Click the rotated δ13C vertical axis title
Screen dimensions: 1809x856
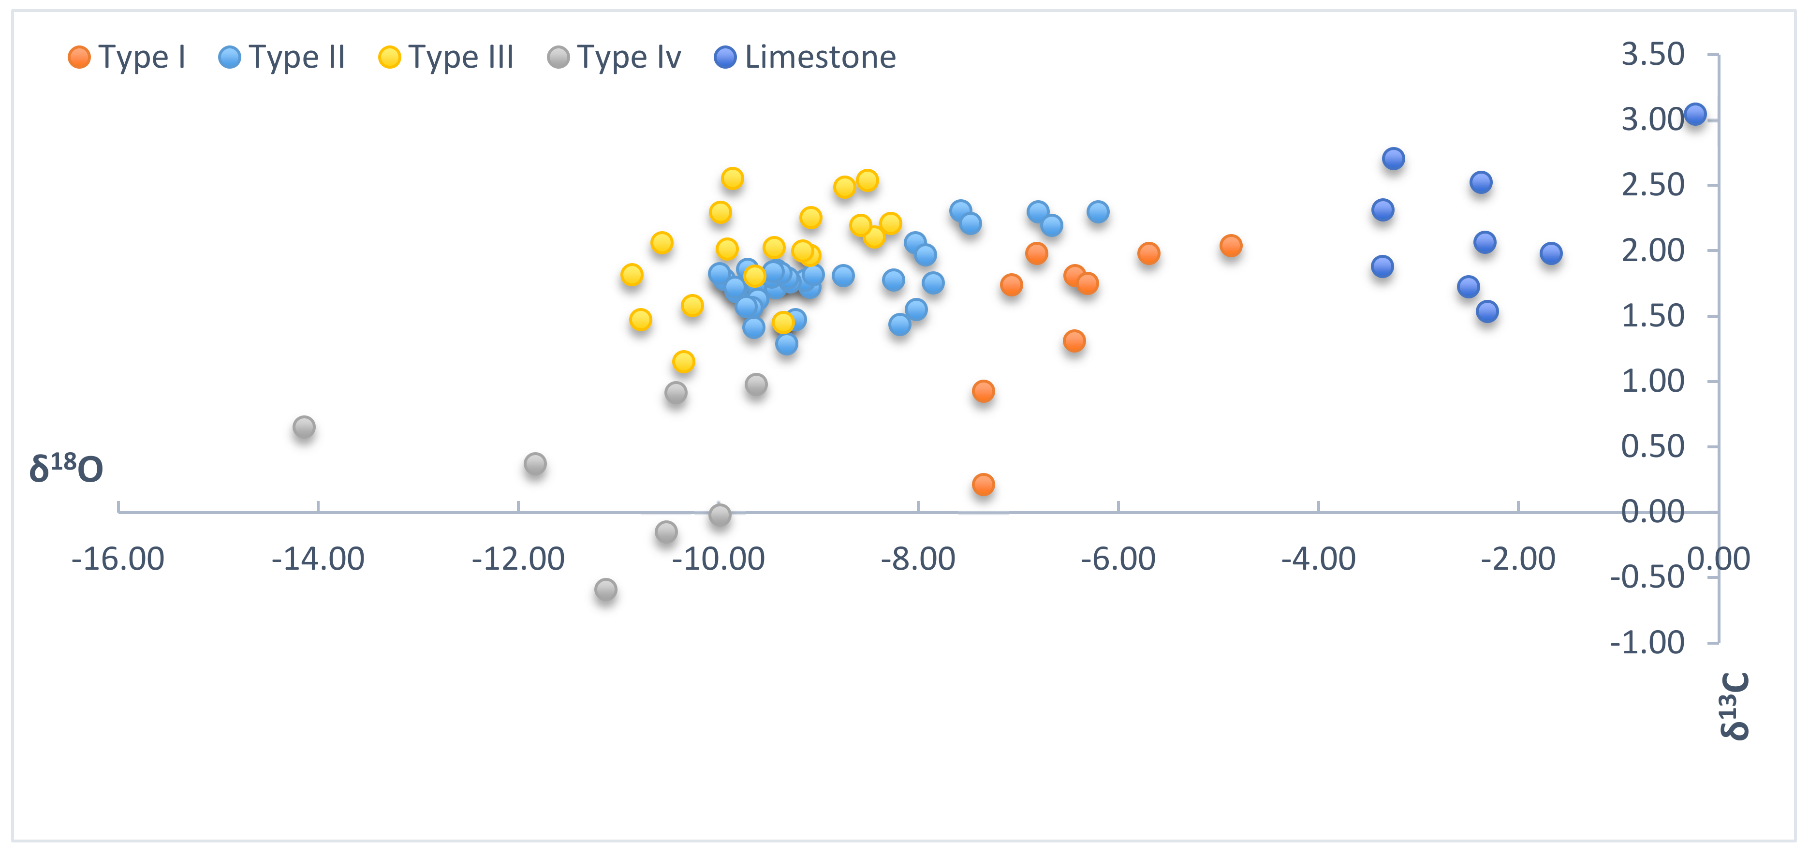1734,705
